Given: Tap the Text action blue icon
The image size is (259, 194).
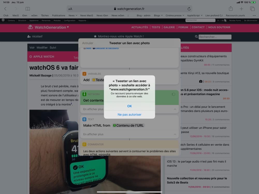Looking at the screenshot, I should point(84,119).
